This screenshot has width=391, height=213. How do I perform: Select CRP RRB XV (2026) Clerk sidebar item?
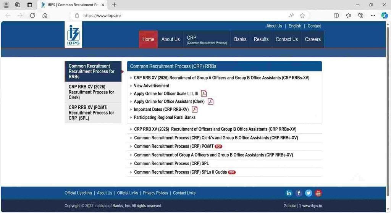[93, 92]
